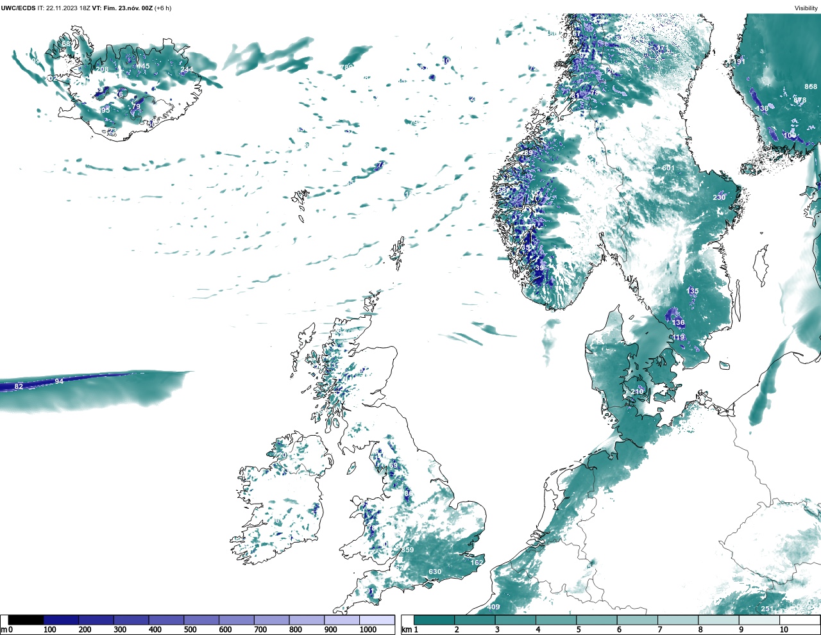Click the '858' value over Finland
Screen dimensions: 821x635
pos(811,87)
